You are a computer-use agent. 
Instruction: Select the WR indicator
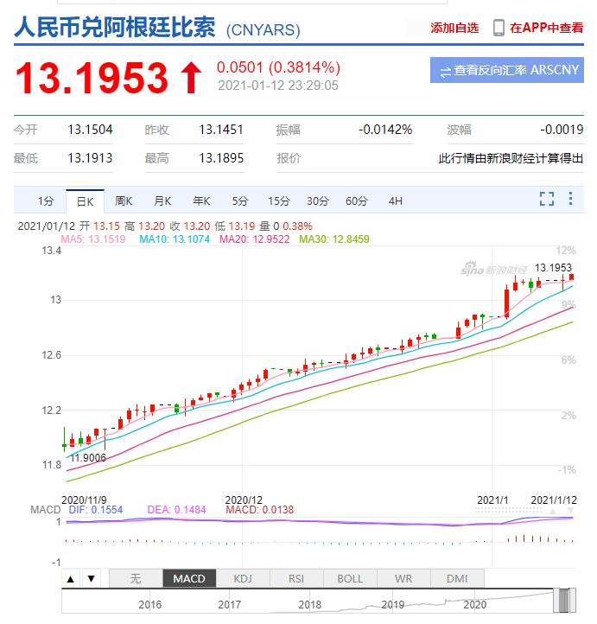[403, 579]
